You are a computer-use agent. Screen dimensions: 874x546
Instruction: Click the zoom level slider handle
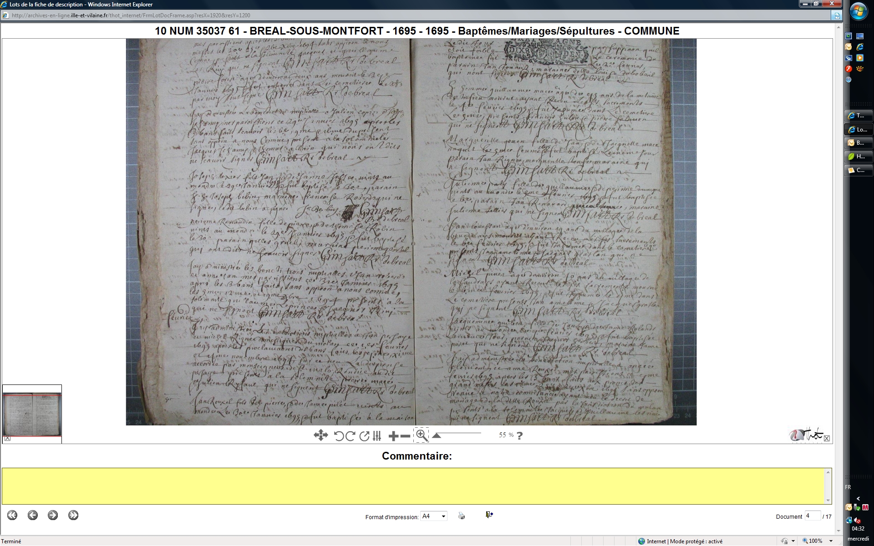click(x=437, y=435)
